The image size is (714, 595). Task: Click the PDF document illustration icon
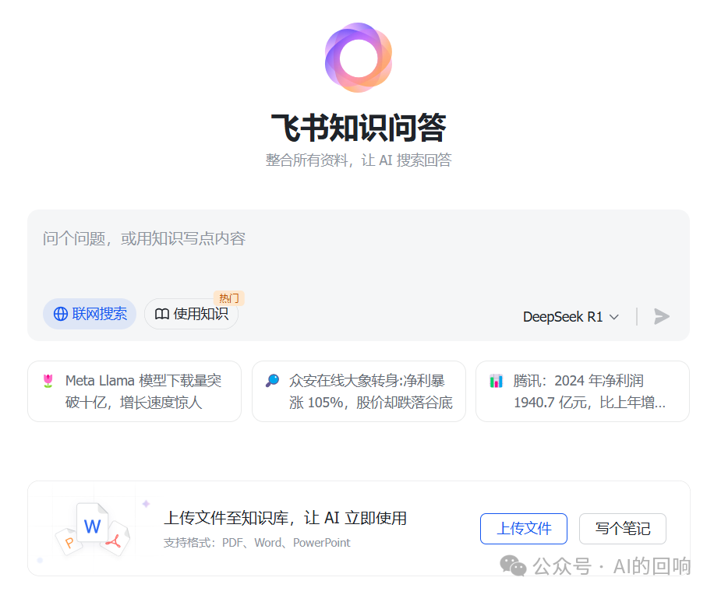115,540
